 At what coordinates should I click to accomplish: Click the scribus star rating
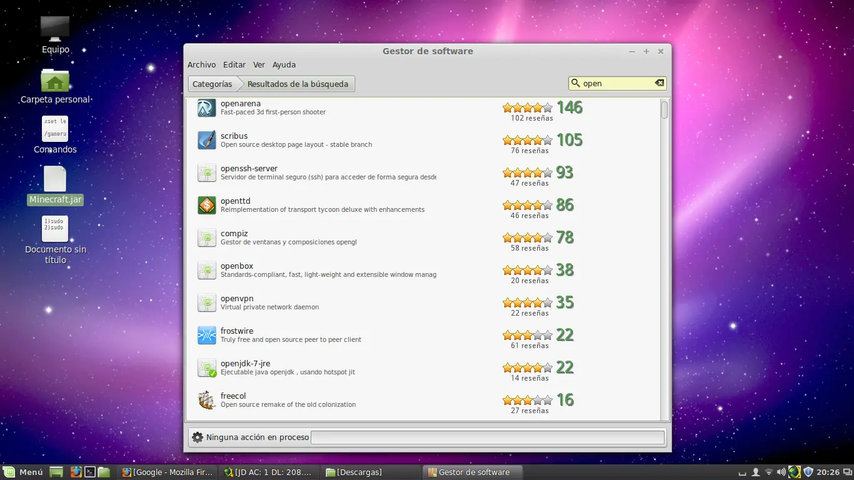tap(528, 140)
